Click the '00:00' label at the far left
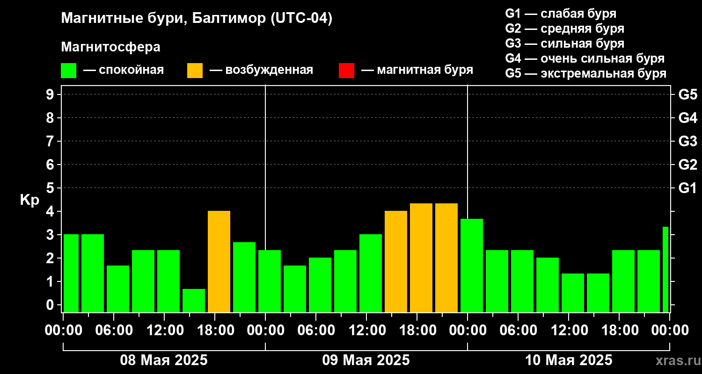The height and width of the screenshot is (374, 702). (x=64, y=331)
